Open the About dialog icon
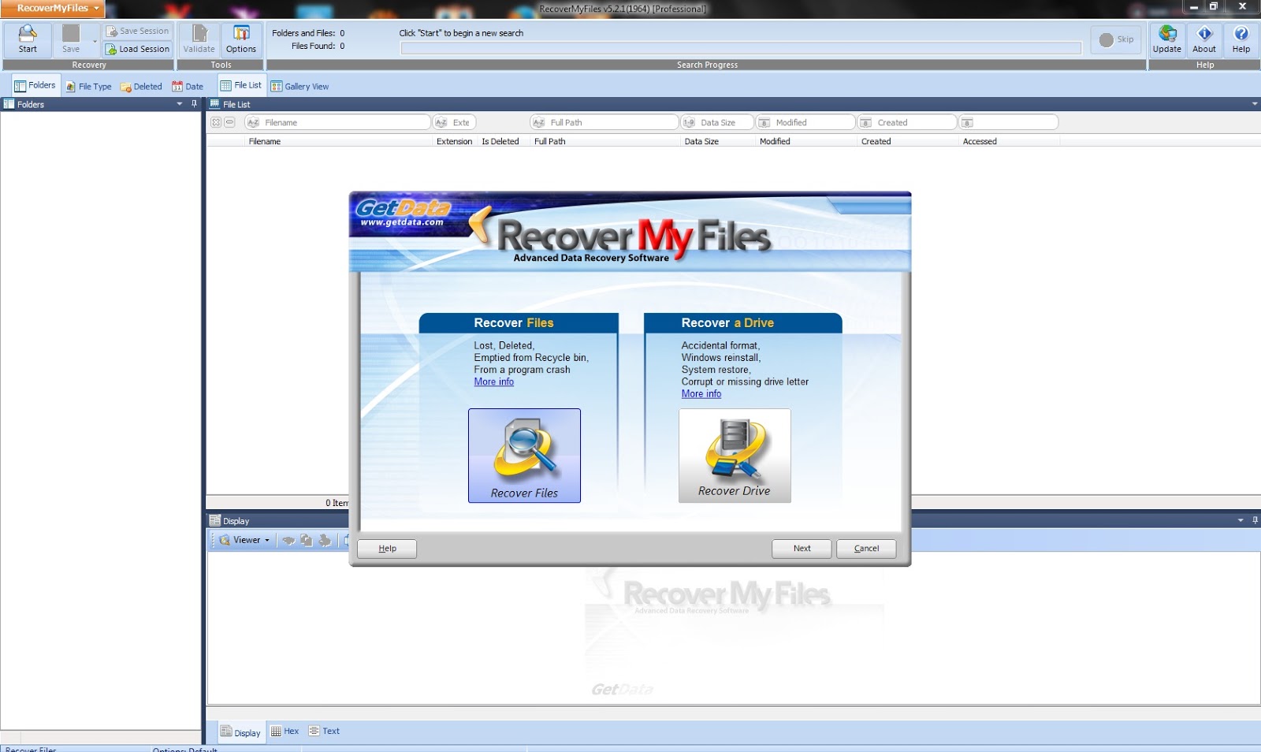 [x=1204, y=39]
